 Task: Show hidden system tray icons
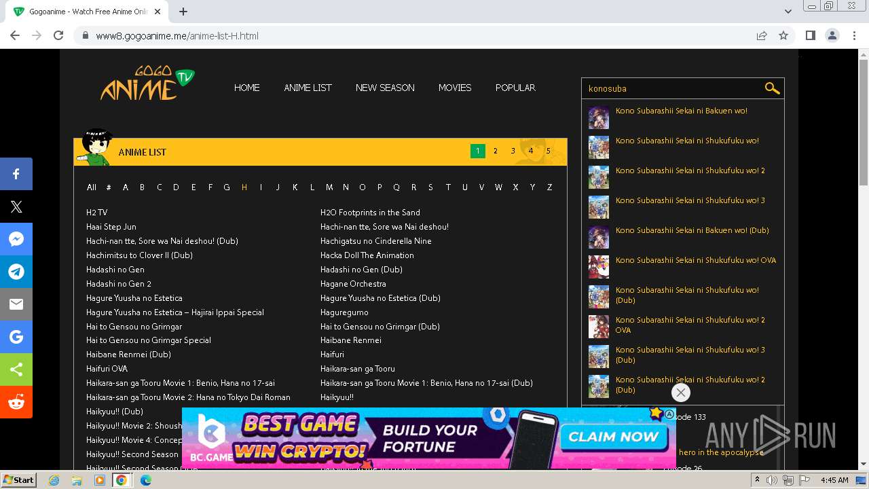(x=757, y=480)
